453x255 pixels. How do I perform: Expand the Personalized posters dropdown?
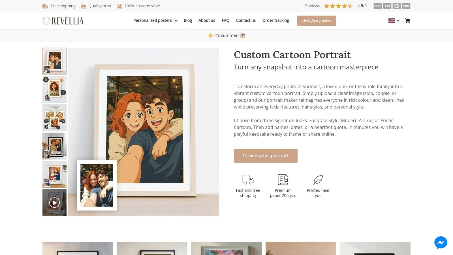point(155,20)
